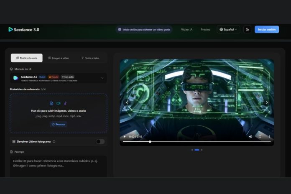Viewport: 291px width, 194px height.
Task: Open the video's three-dot options menu
Action: pos(269,137)
